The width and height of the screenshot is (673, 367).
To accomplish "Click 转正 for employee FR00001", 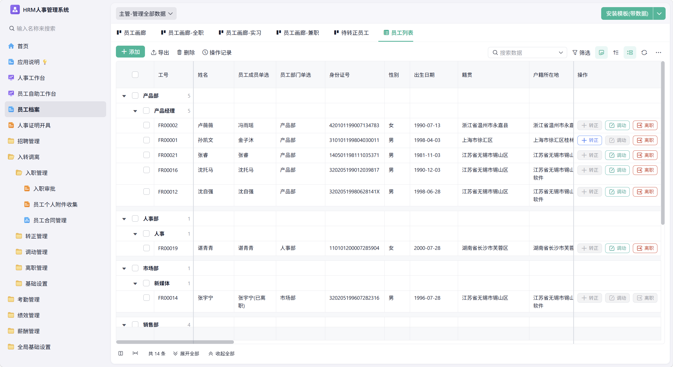I will (x=590, y=140).
